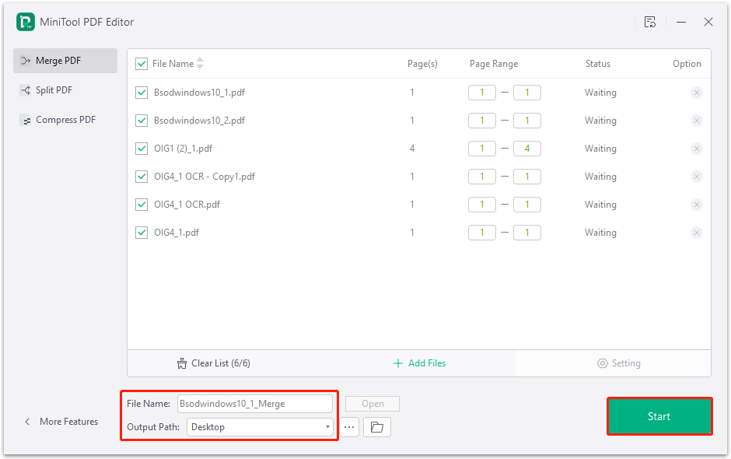Uncheck OIG4_1.pdf checkbox
Screen dimensions: 731x459
click(142, 233)
